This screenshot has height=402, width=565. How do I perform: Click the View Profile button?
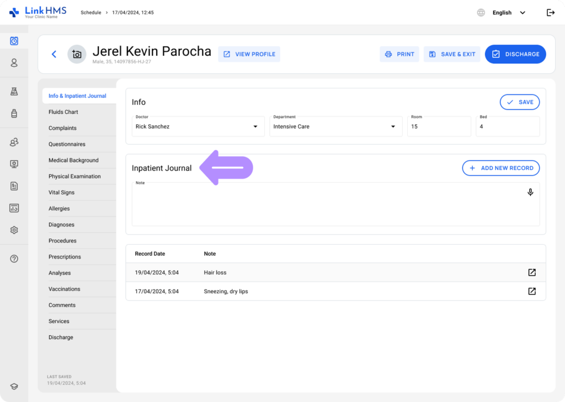[x=249, y=54]
